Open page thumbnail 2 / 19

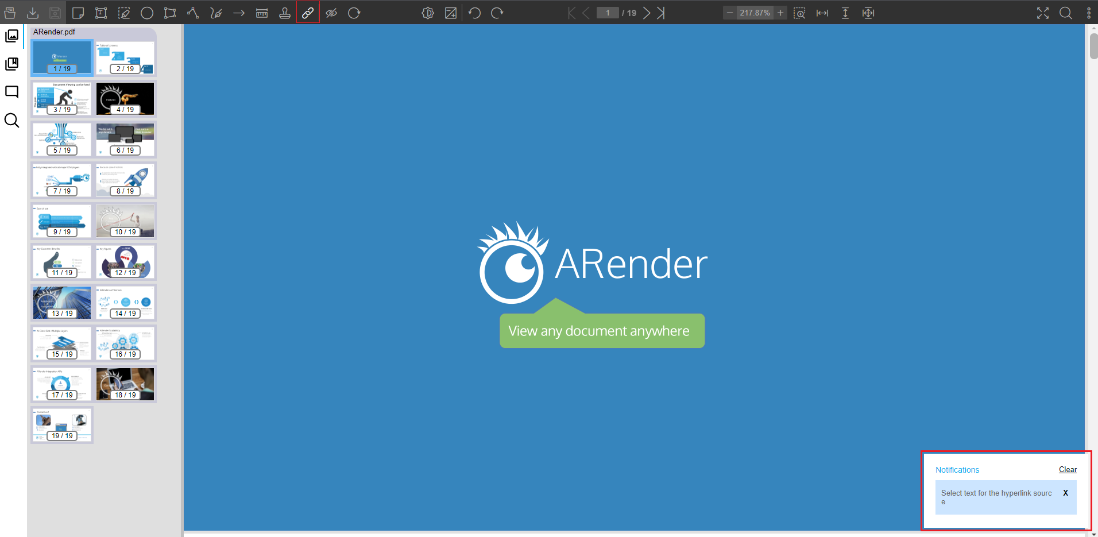click(x=125, y=58)
